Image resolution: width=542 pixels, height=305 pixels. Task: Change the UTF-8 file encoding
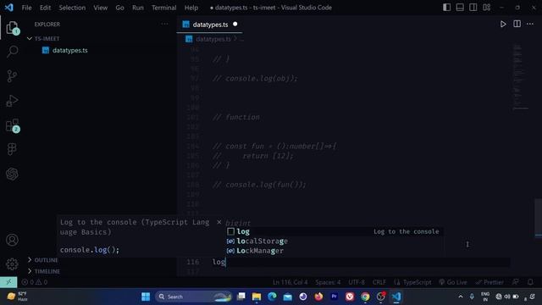pos(357,282)
